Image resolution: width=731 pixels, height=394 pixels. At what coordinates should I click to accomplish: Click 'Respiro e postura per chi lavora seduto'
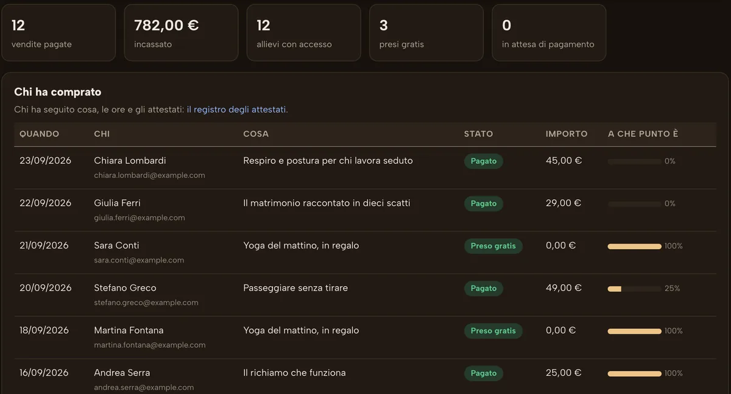328,161
